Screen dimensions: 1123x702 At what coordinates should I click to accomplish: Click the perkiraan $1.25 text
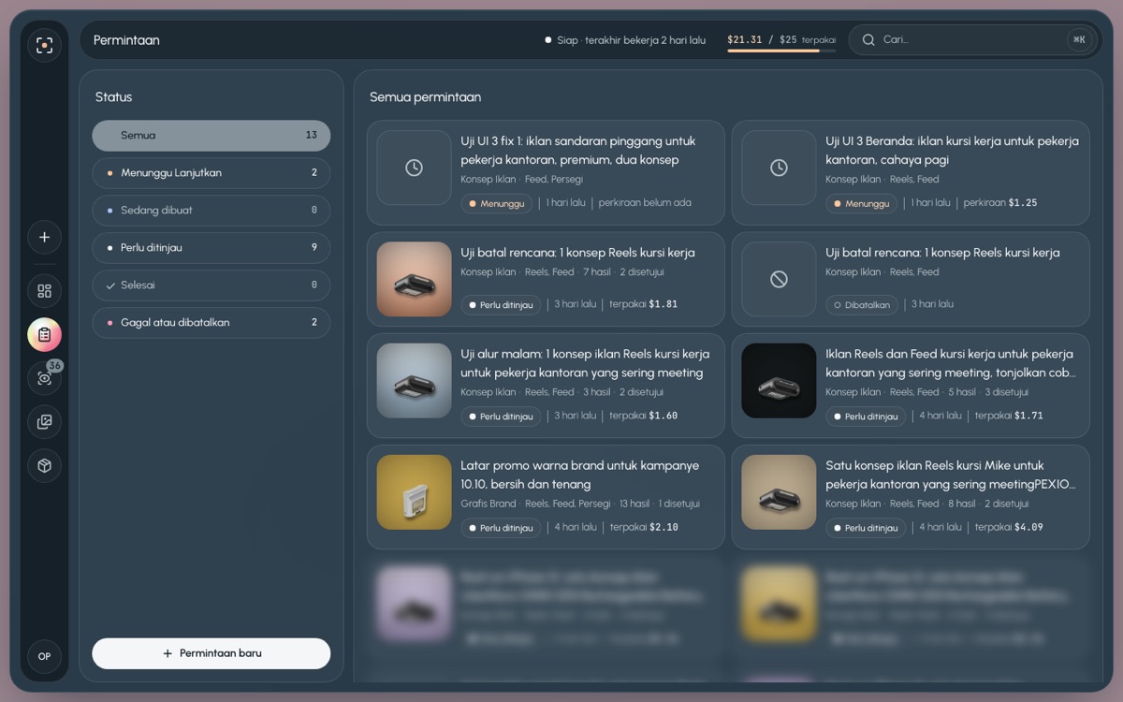(x=999, y=203)
